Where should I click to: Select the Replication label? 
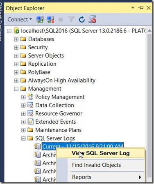point(42,64)
